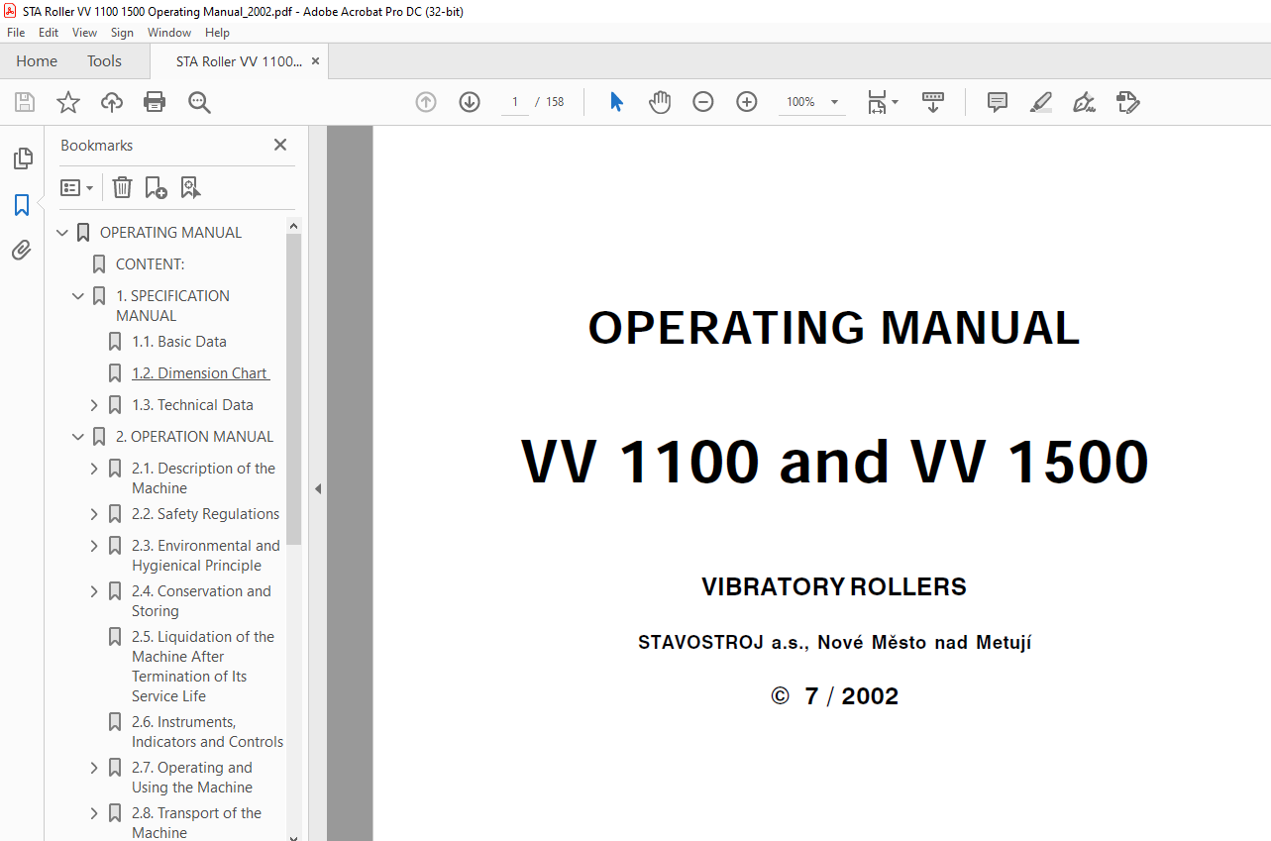The height and width of the screenshot is (841, 1271).
Task: Go to 1.1. Basic Data bookmark
Action: 179,342
